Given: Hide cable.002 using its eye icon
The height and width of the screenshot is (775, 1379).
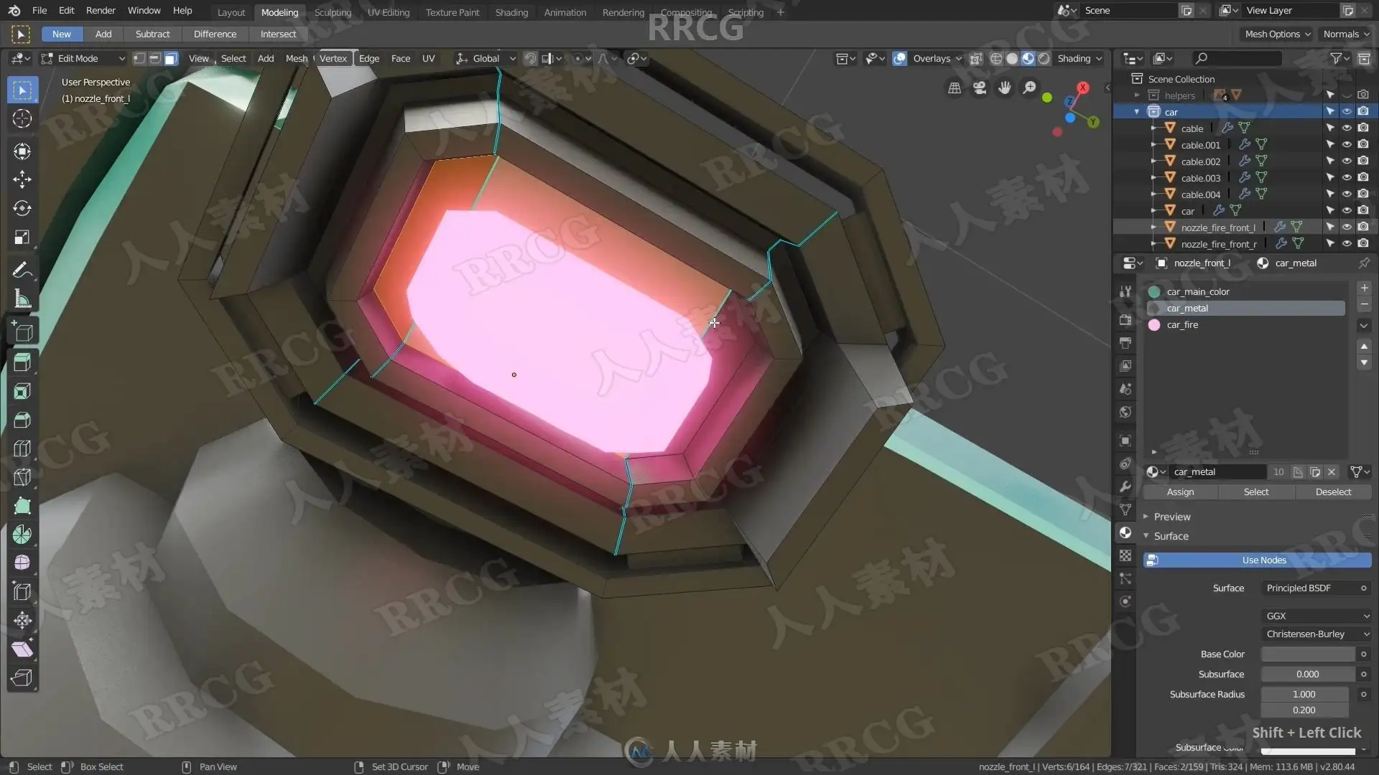Looking at the screenshot, I should coord(1347,161).
